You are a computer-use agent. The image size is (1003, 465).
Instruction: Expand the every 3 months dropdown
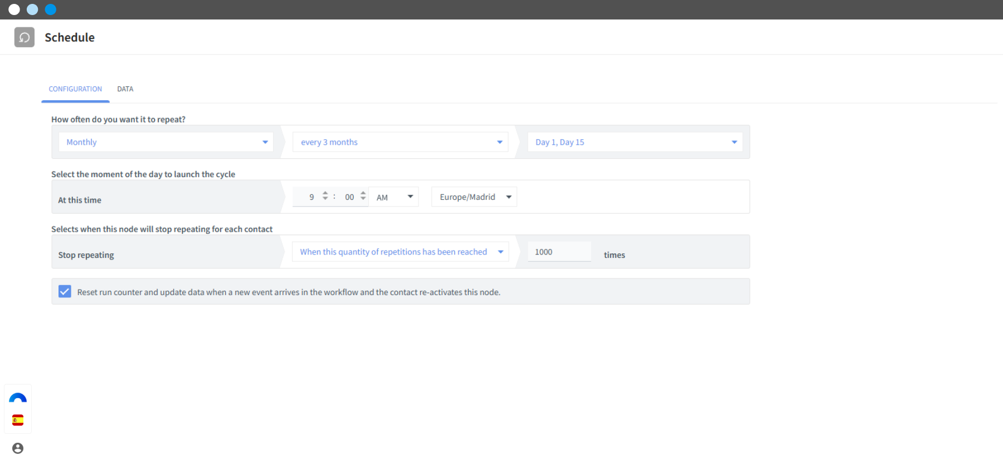click(400, 142)
